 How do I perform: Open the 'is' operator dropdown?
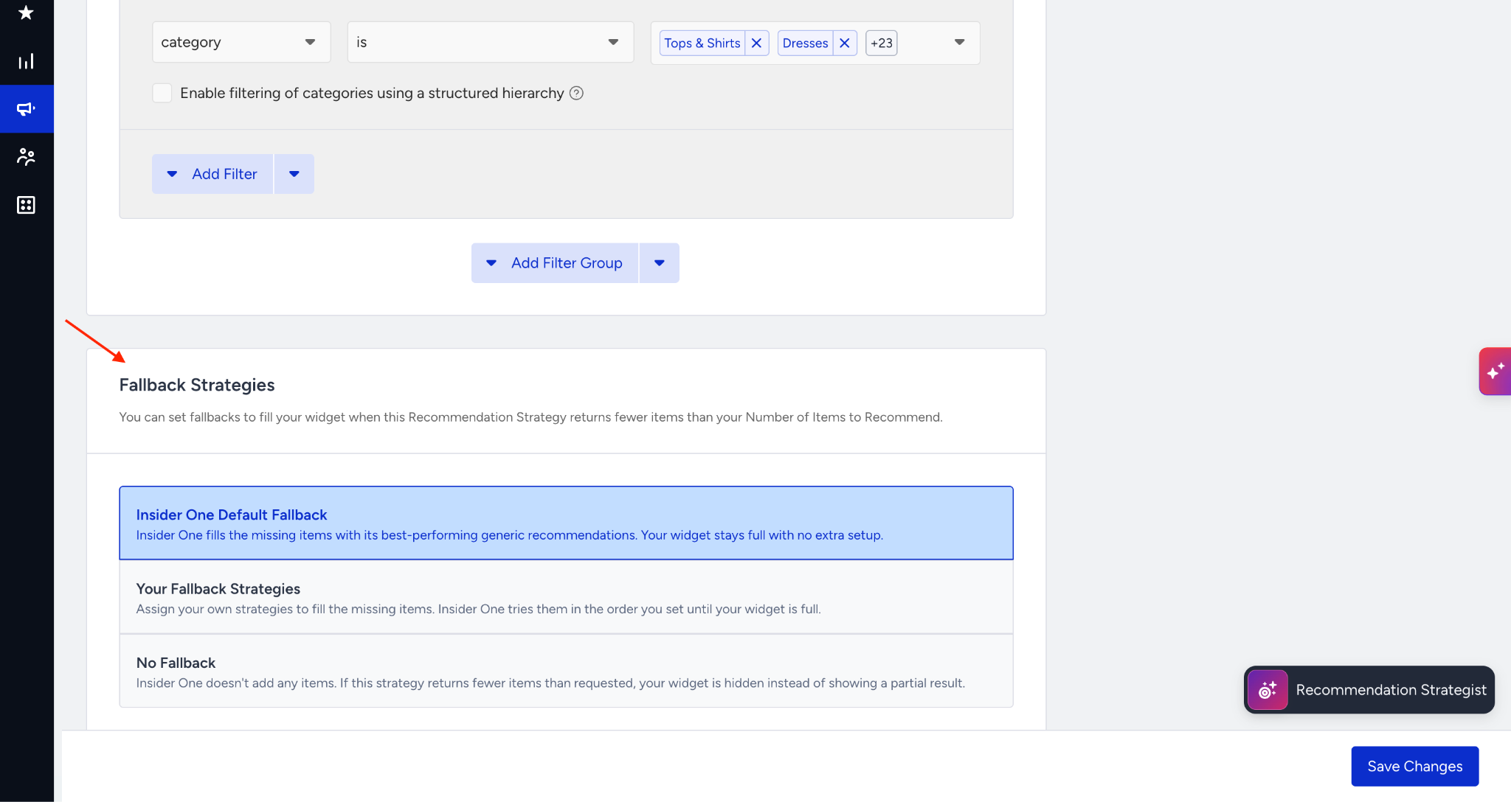491,42
